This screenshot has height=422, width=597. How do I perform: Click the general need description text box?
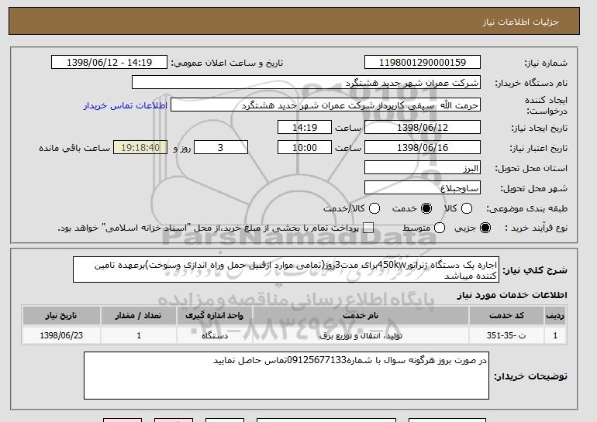(286, 269)
